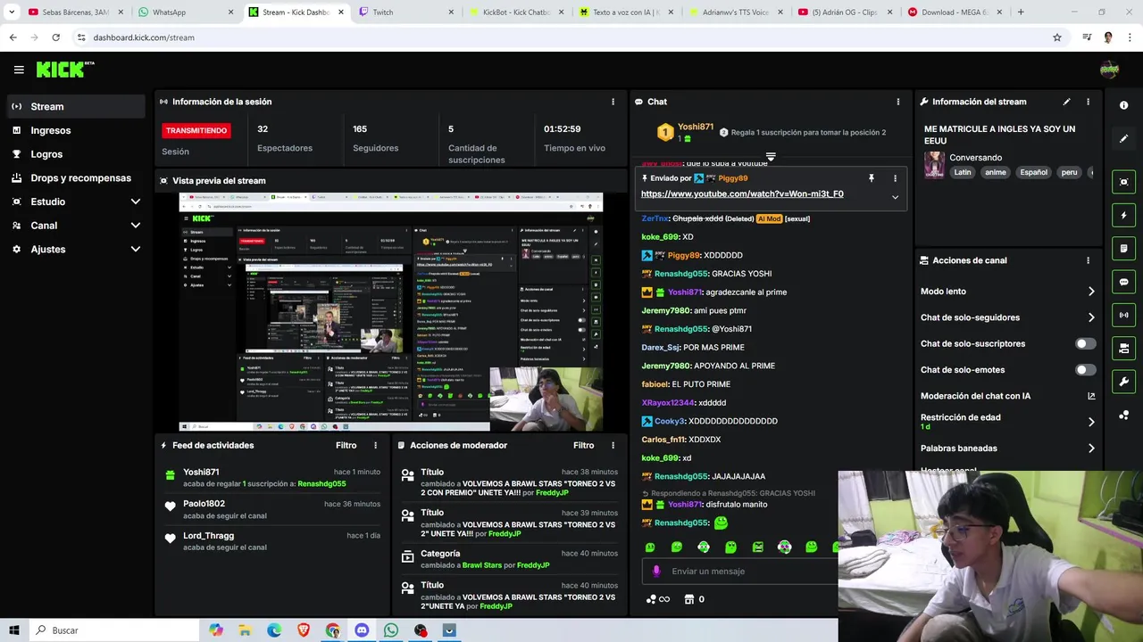Screen dimensions: 1143x642
Task: Click the stream preview icon in right rail
Action: 1123,182
